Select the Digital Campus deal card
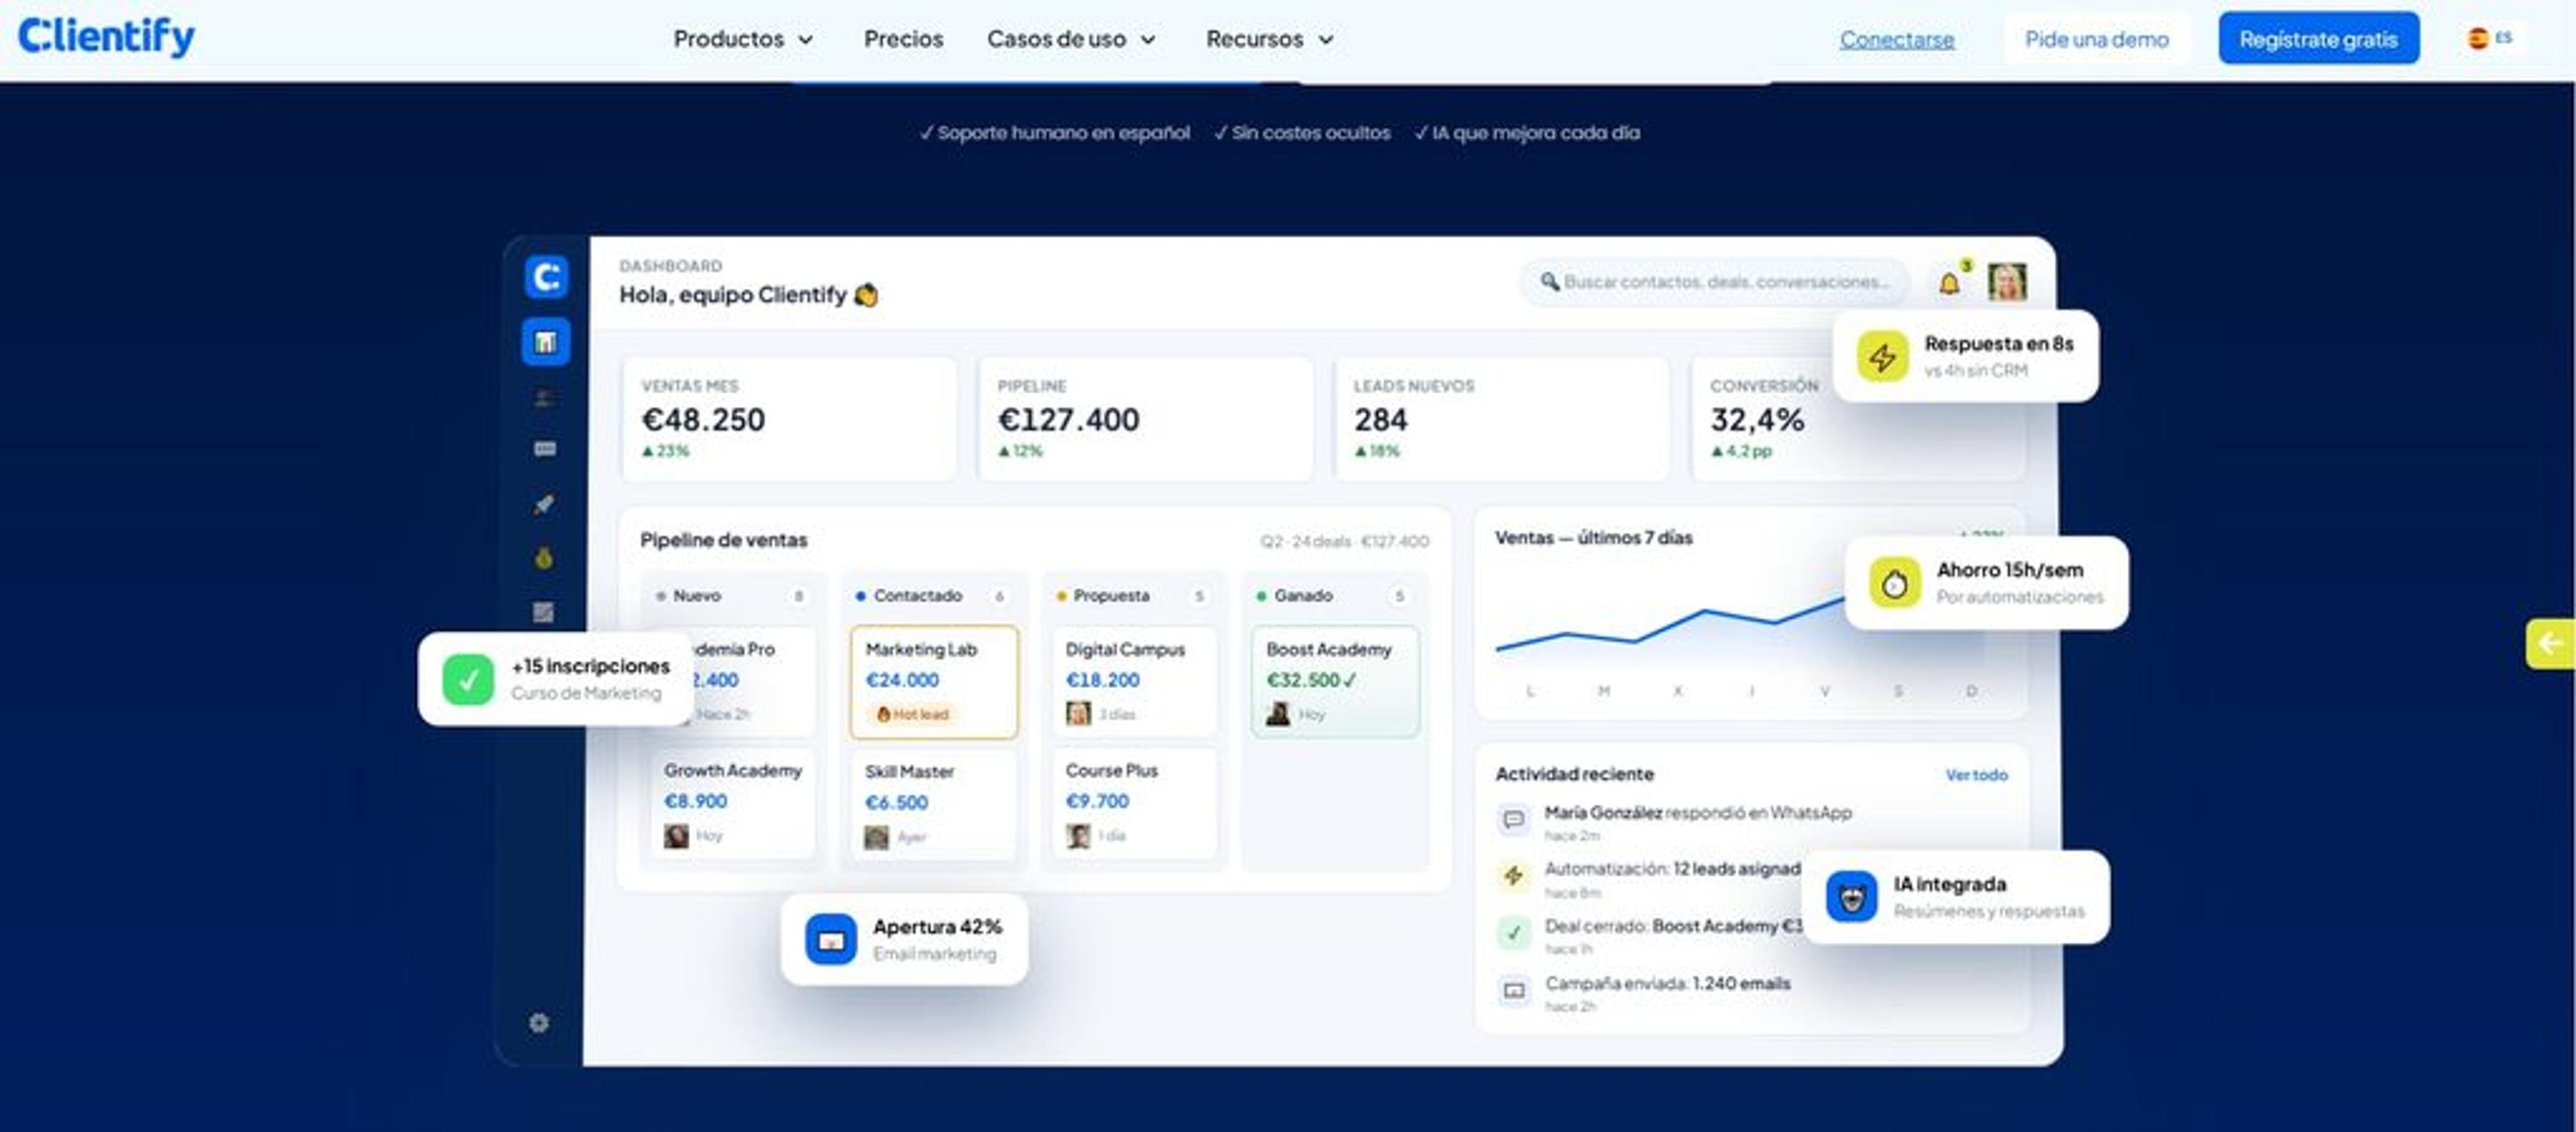 click(x=1134, y=682)
